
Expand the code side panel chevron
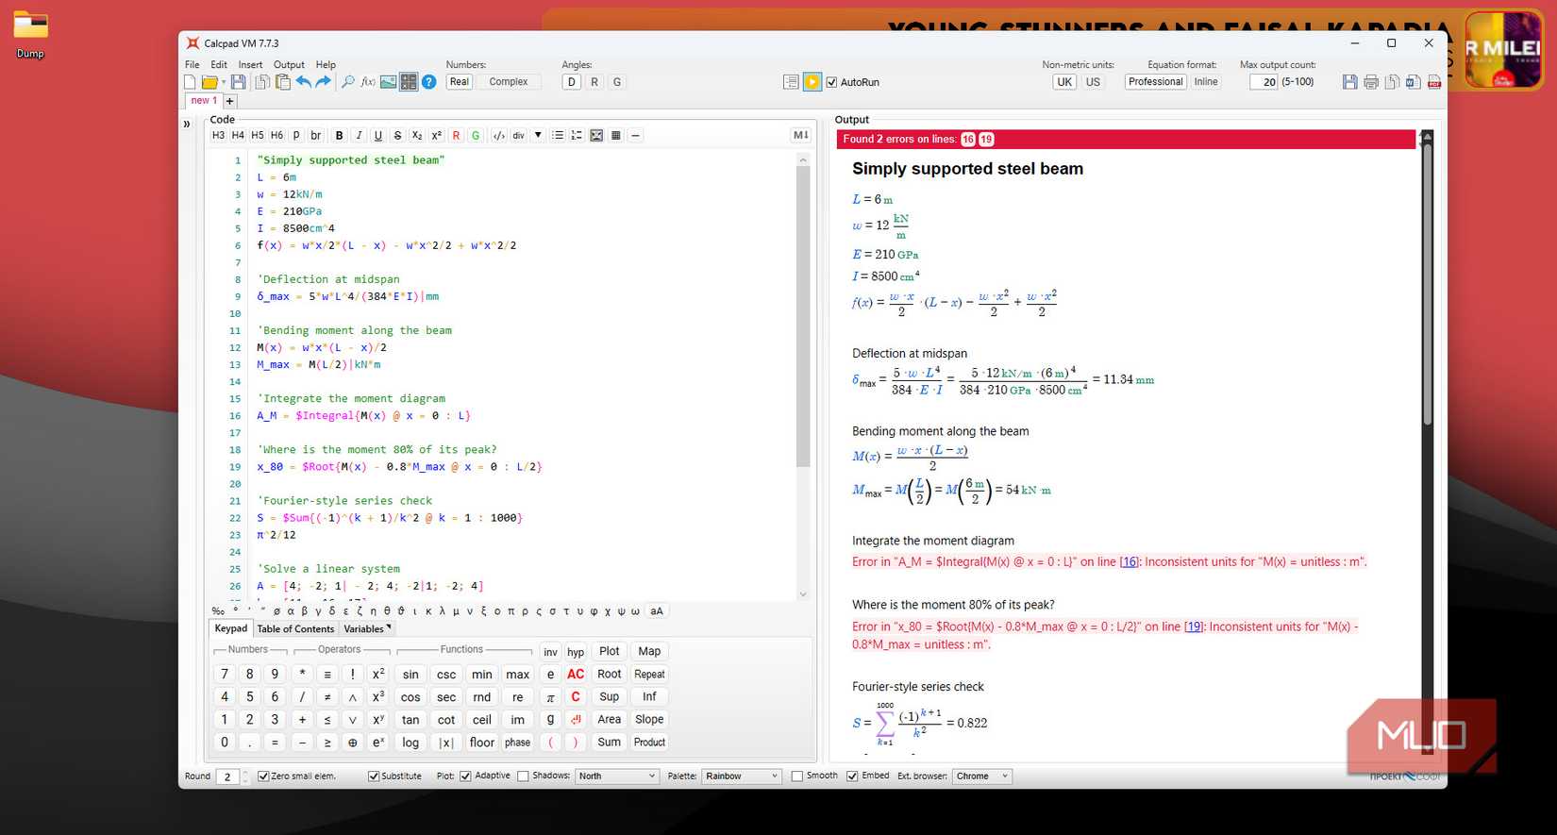pos(187,124)
